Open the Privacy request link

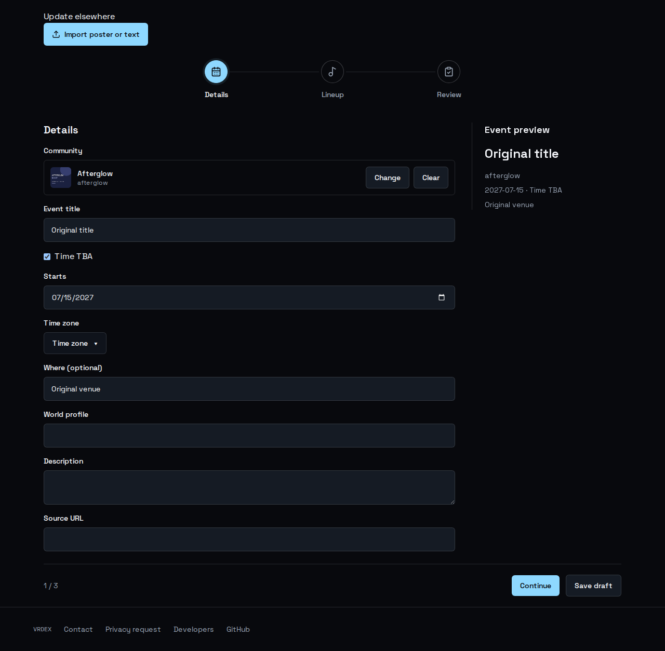tap(133, 629)
